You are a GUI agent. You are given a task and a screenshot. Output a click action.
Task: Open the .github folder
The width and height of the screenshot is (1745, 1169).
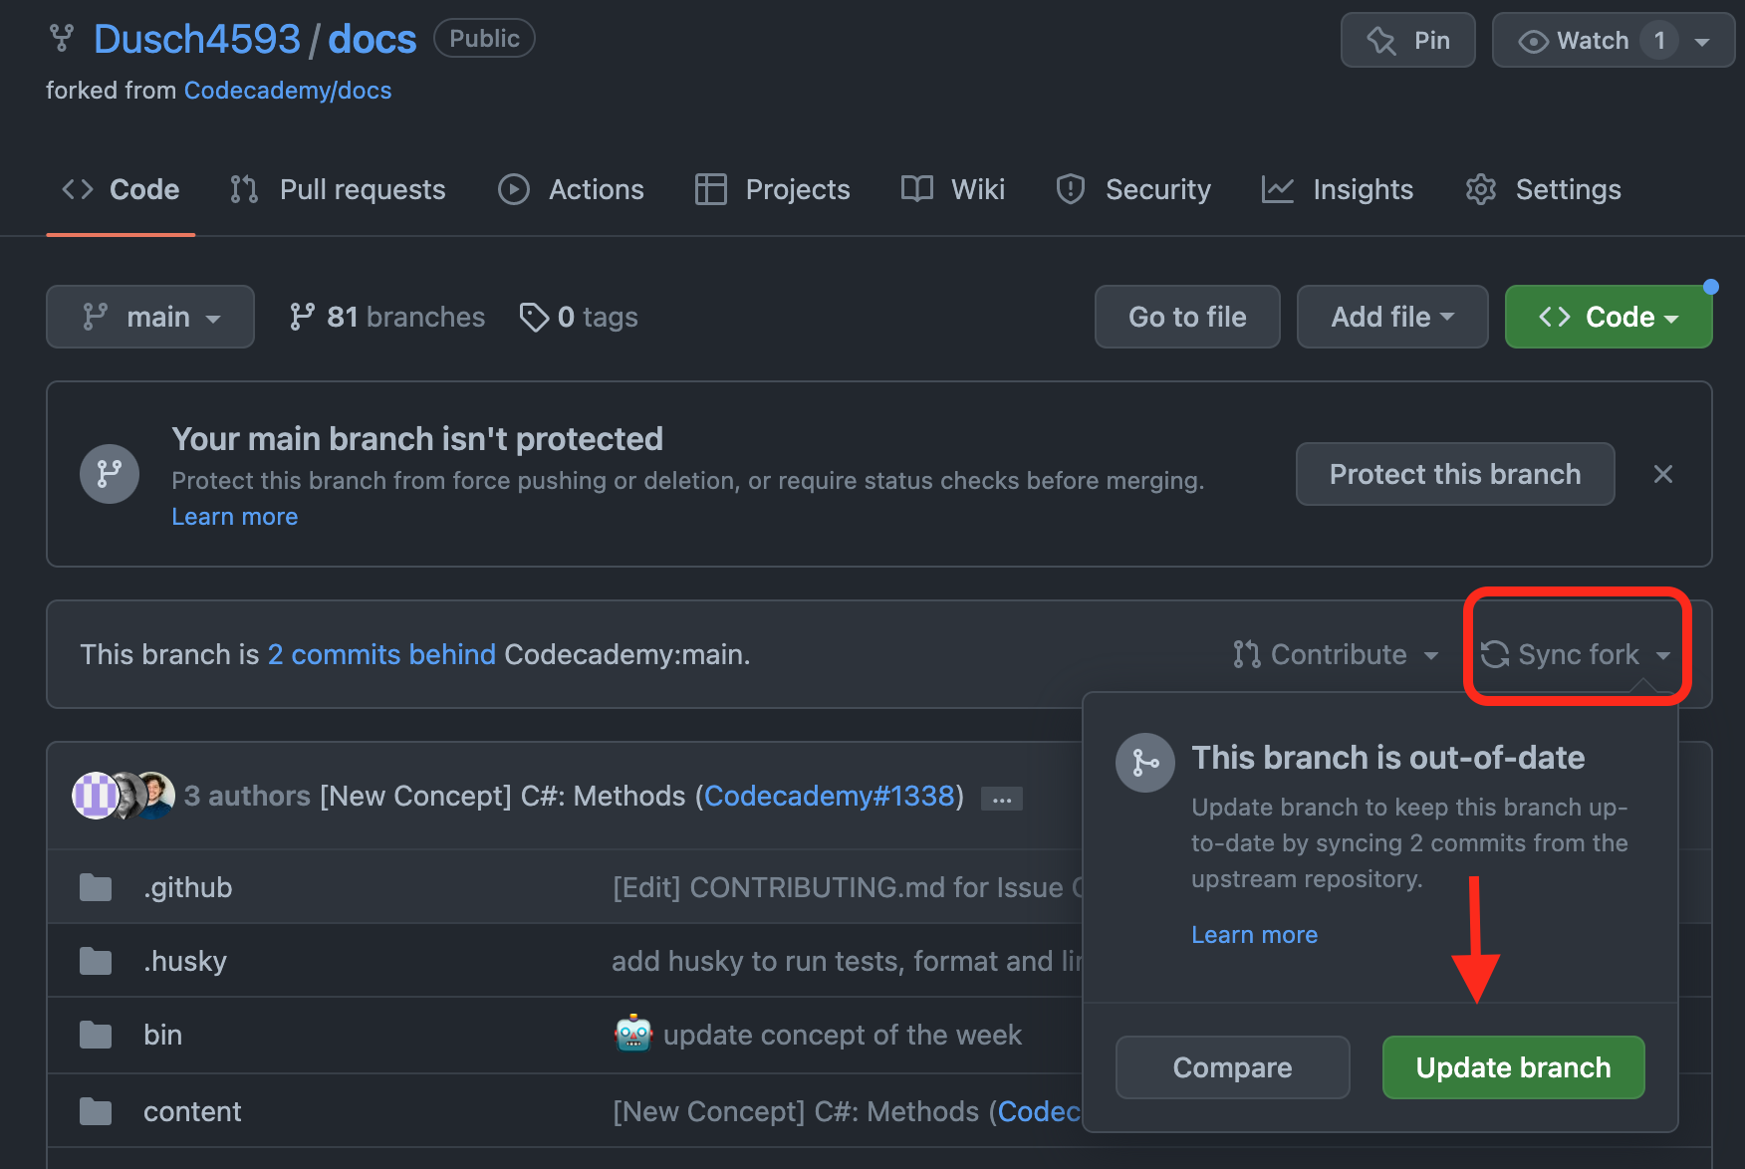tap(187, 887)
